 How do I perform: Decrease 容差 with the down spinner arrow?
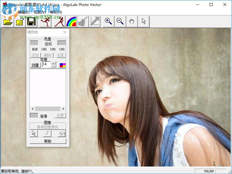pos(54,66)
